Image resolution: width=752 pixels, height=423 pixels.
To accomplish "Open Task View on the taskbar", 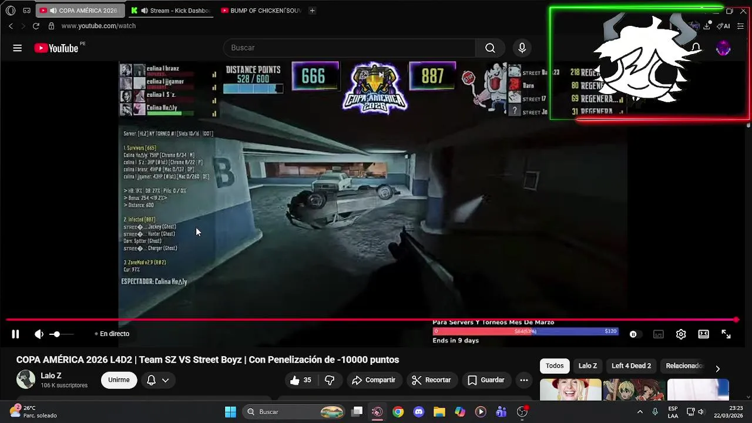I will (x=357, y=412).
